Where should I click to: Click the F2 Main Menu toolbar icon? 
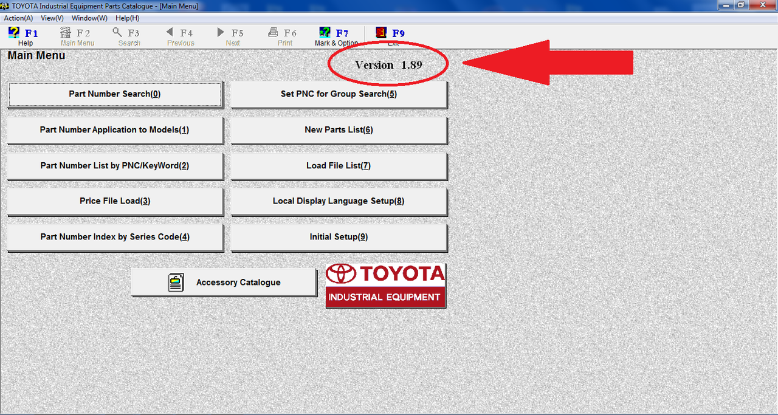[66, 33]
